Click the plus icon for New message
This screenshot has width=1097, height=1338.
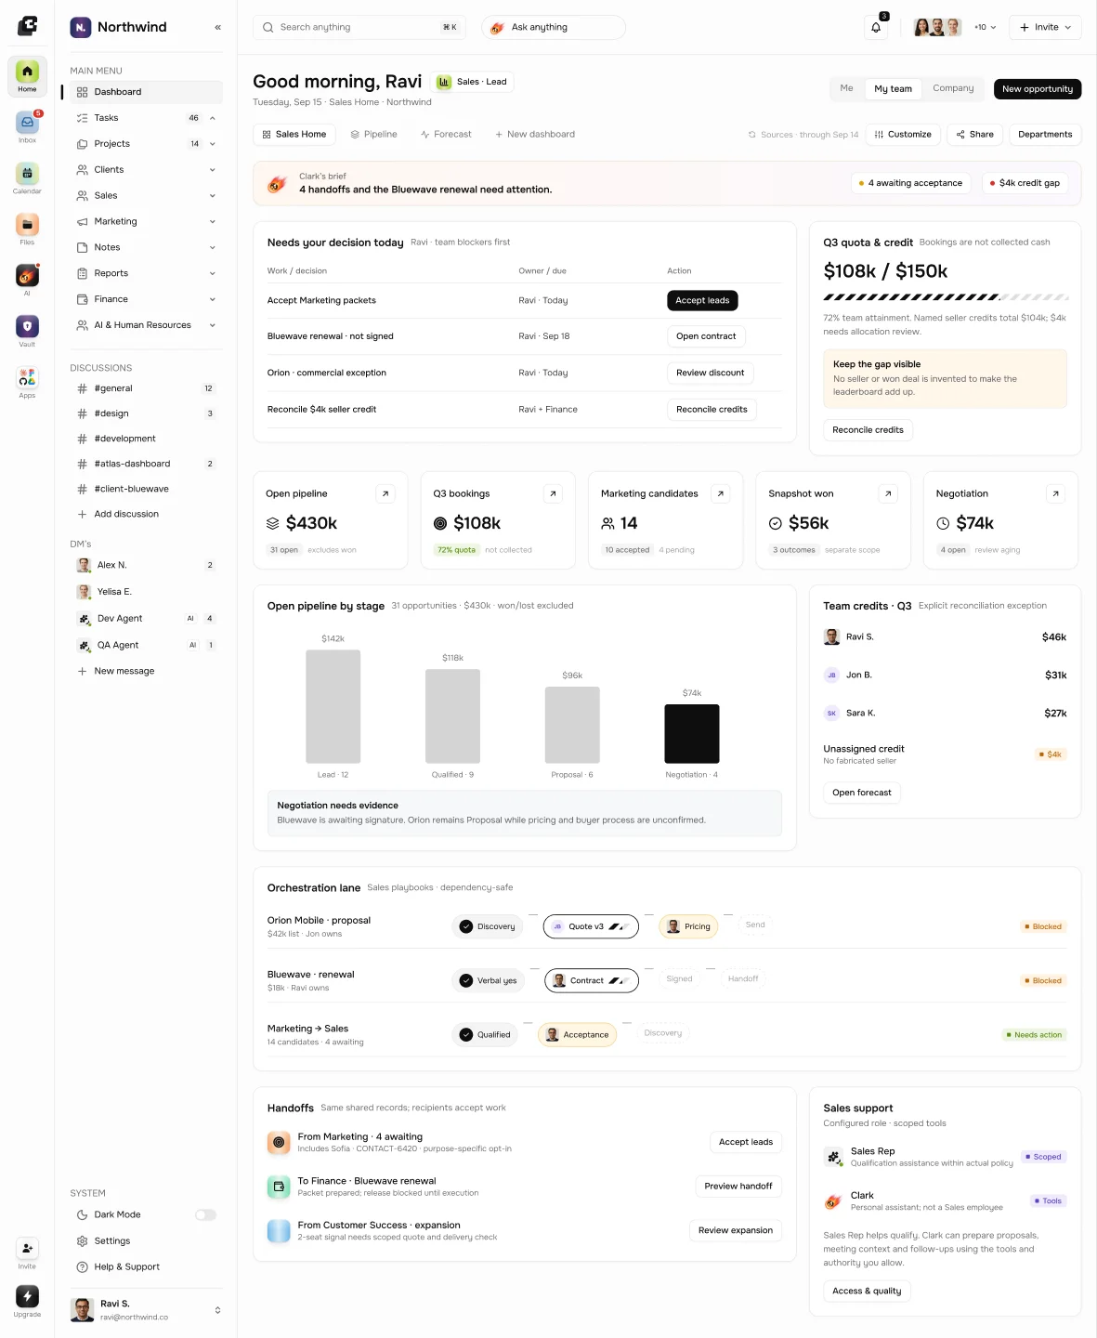(82, 671)
